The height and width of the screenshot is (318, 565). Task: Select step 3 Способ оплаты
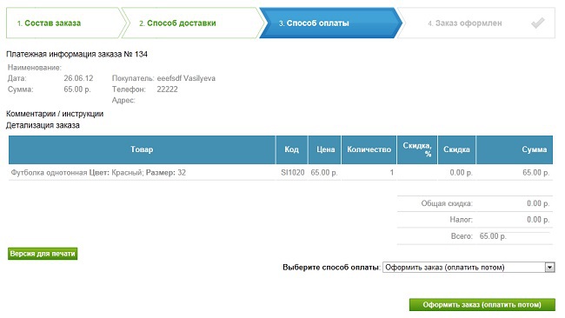point(329,23)
